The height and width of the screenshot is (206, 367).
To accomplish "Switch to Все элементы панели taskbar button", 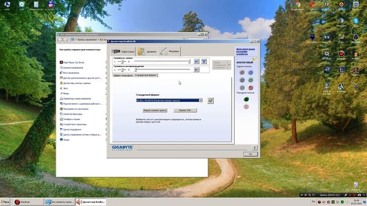I will point(59,202).
